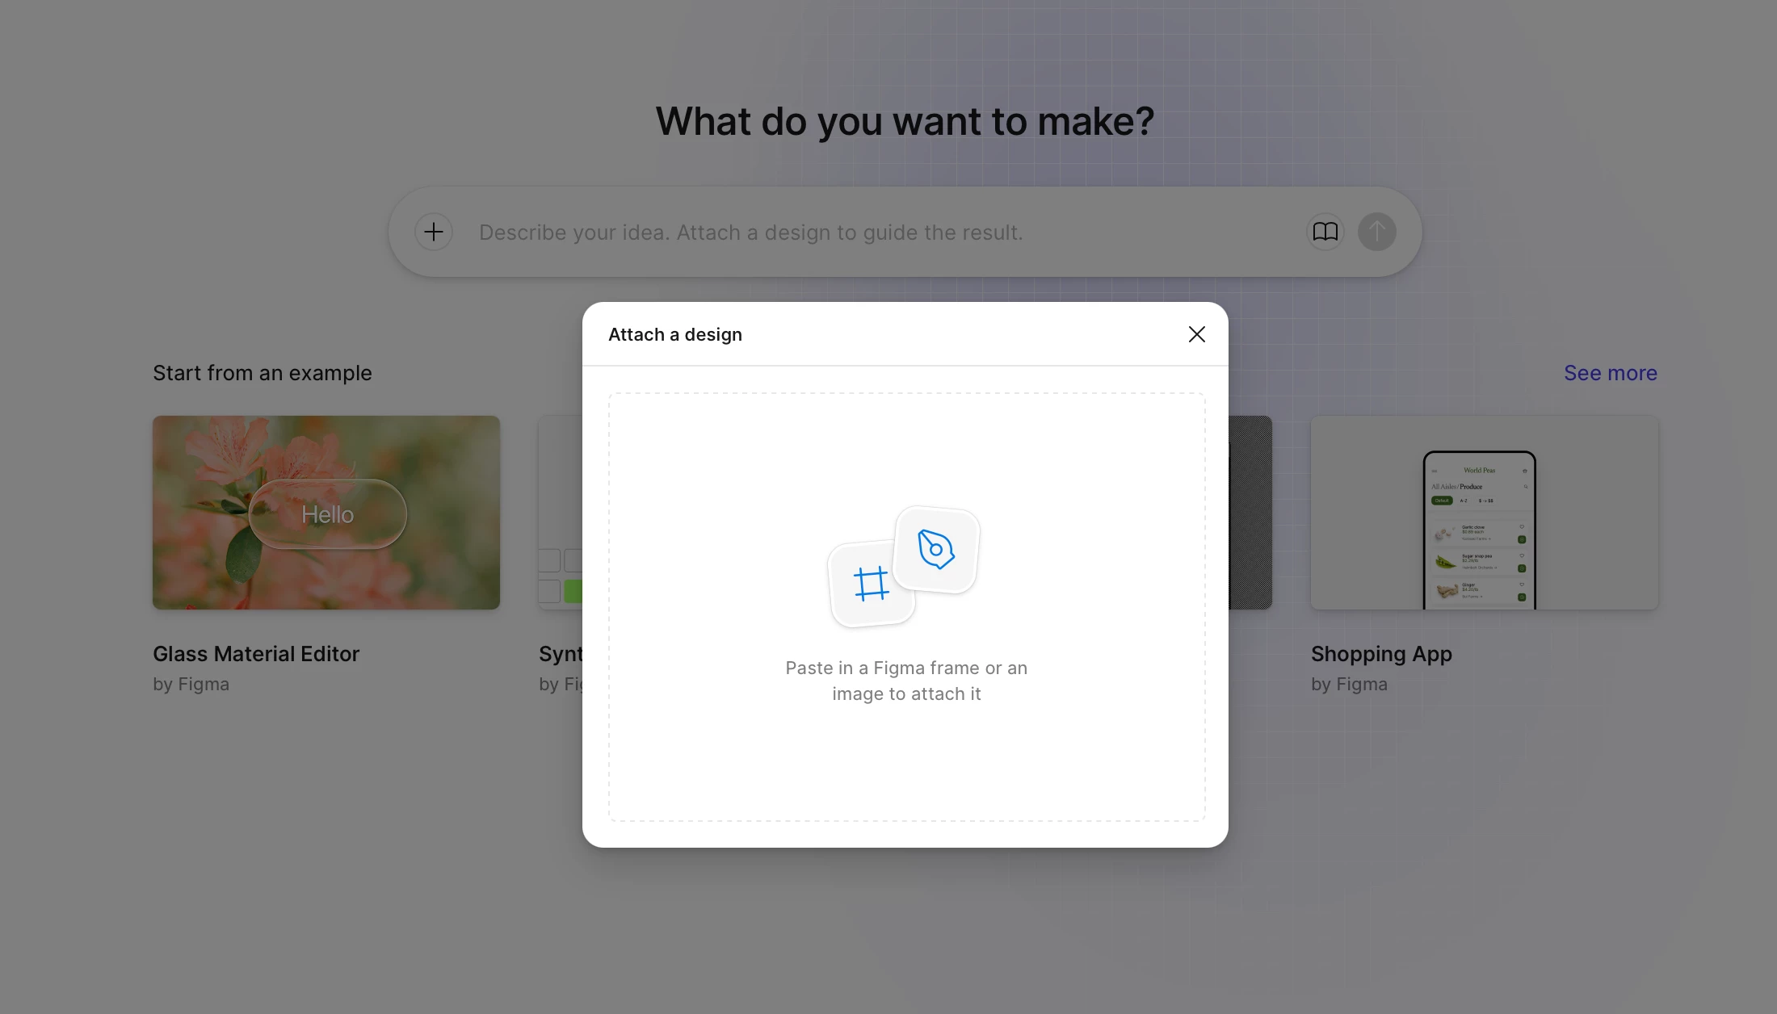This screenshot has width=1777, height=1014.
Task: Click the pen tool icon in dialog
Action: point(936,550)
